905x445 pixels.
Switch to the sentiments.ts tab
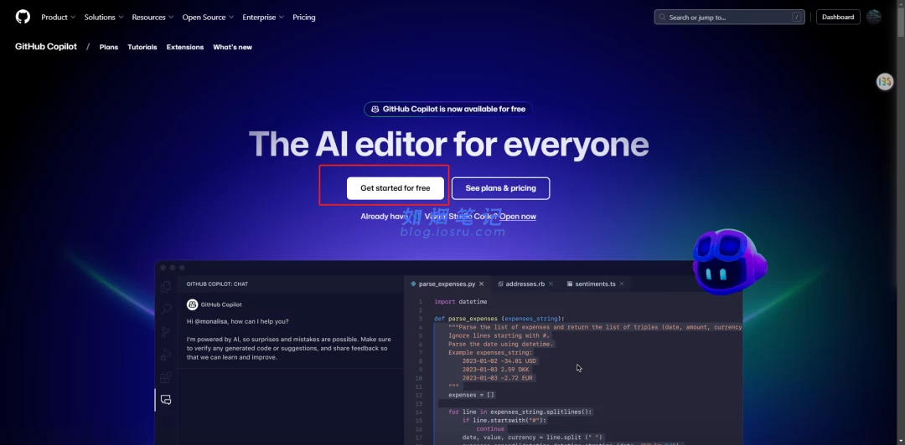tap(591, 284)
